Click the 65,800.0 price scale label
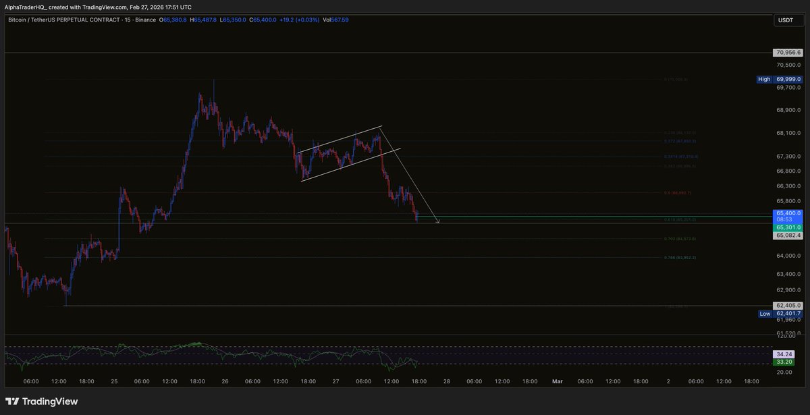Screen dimensions: 810x415 [788, 200]
